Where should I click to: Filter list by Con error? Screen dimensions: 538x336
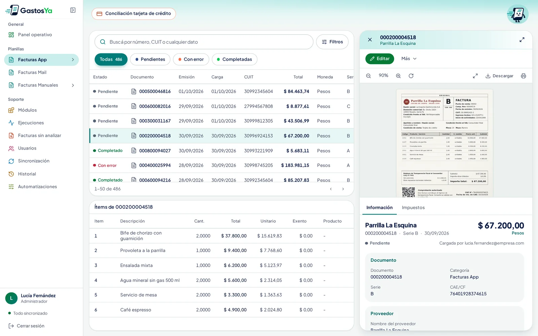[x=191, y=59]
